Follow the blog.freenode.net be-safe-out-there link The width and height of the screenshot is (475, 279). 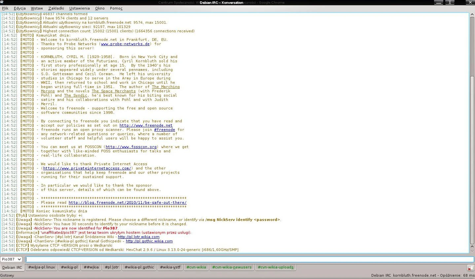[128, 202]
